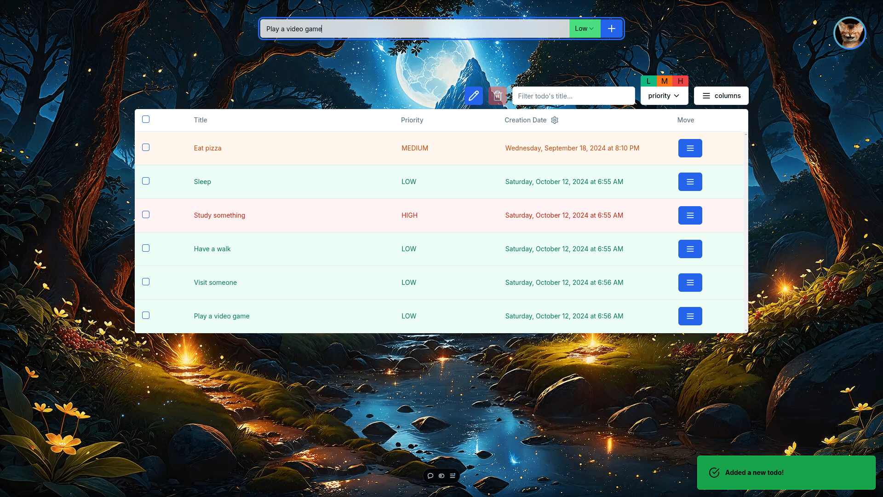Viewport: 883px width, 497px height.
Task: Click the move handle for Eat pizza
Action: [690, 148]
